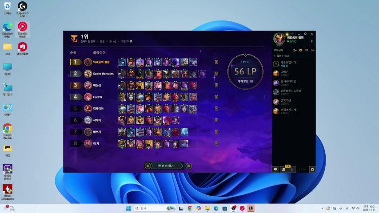Click LuceVI player avatar
Image resolution: width=379 pixels, height=213 pixels.
tap(88, 97)
